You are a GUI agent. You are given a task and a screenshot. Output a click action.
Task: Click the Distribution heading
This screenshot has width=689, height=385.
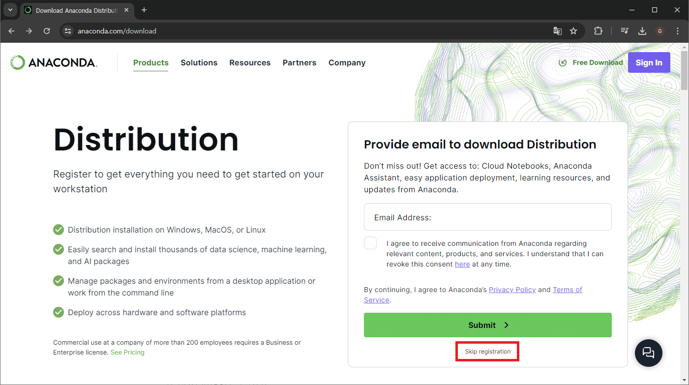click(146, 139)
